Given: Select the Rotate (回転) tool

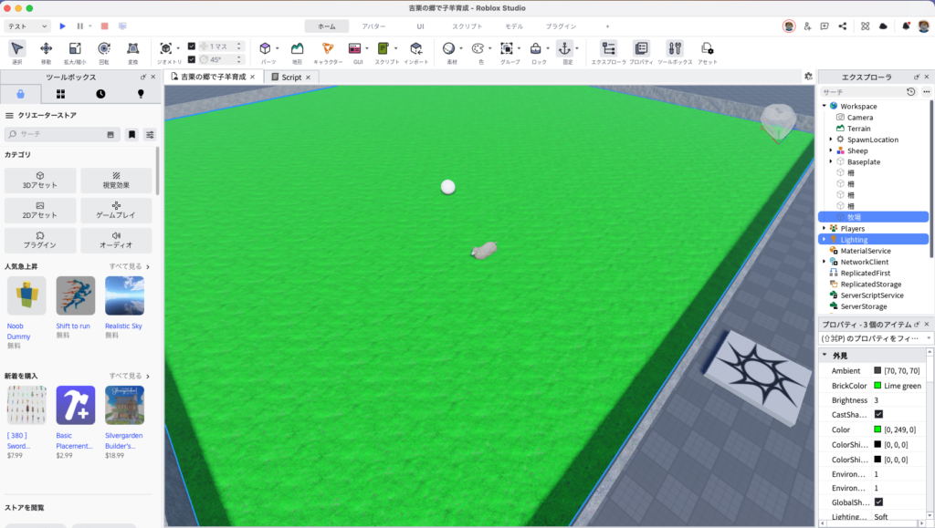Looking at the screenshot, I should [x=104, y=48].
